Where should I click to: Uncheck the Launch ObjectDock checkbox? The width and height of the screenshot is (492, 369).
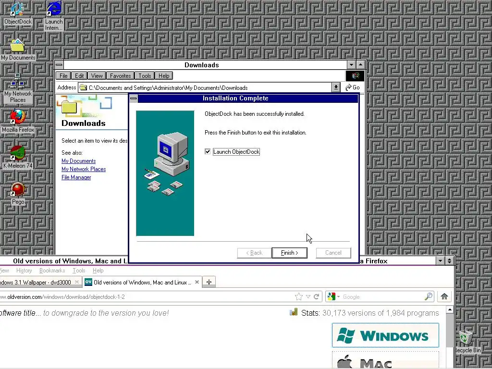click(x=208, y=151)
